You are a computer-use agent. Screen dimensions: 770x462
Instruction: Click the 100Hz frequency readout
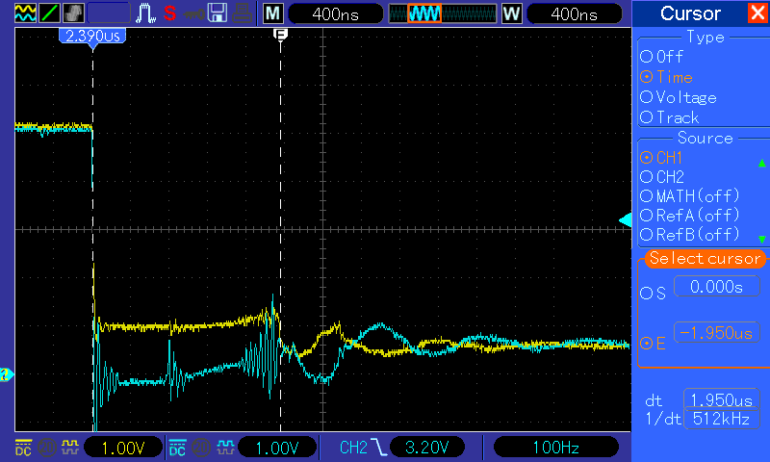[556, 447]
